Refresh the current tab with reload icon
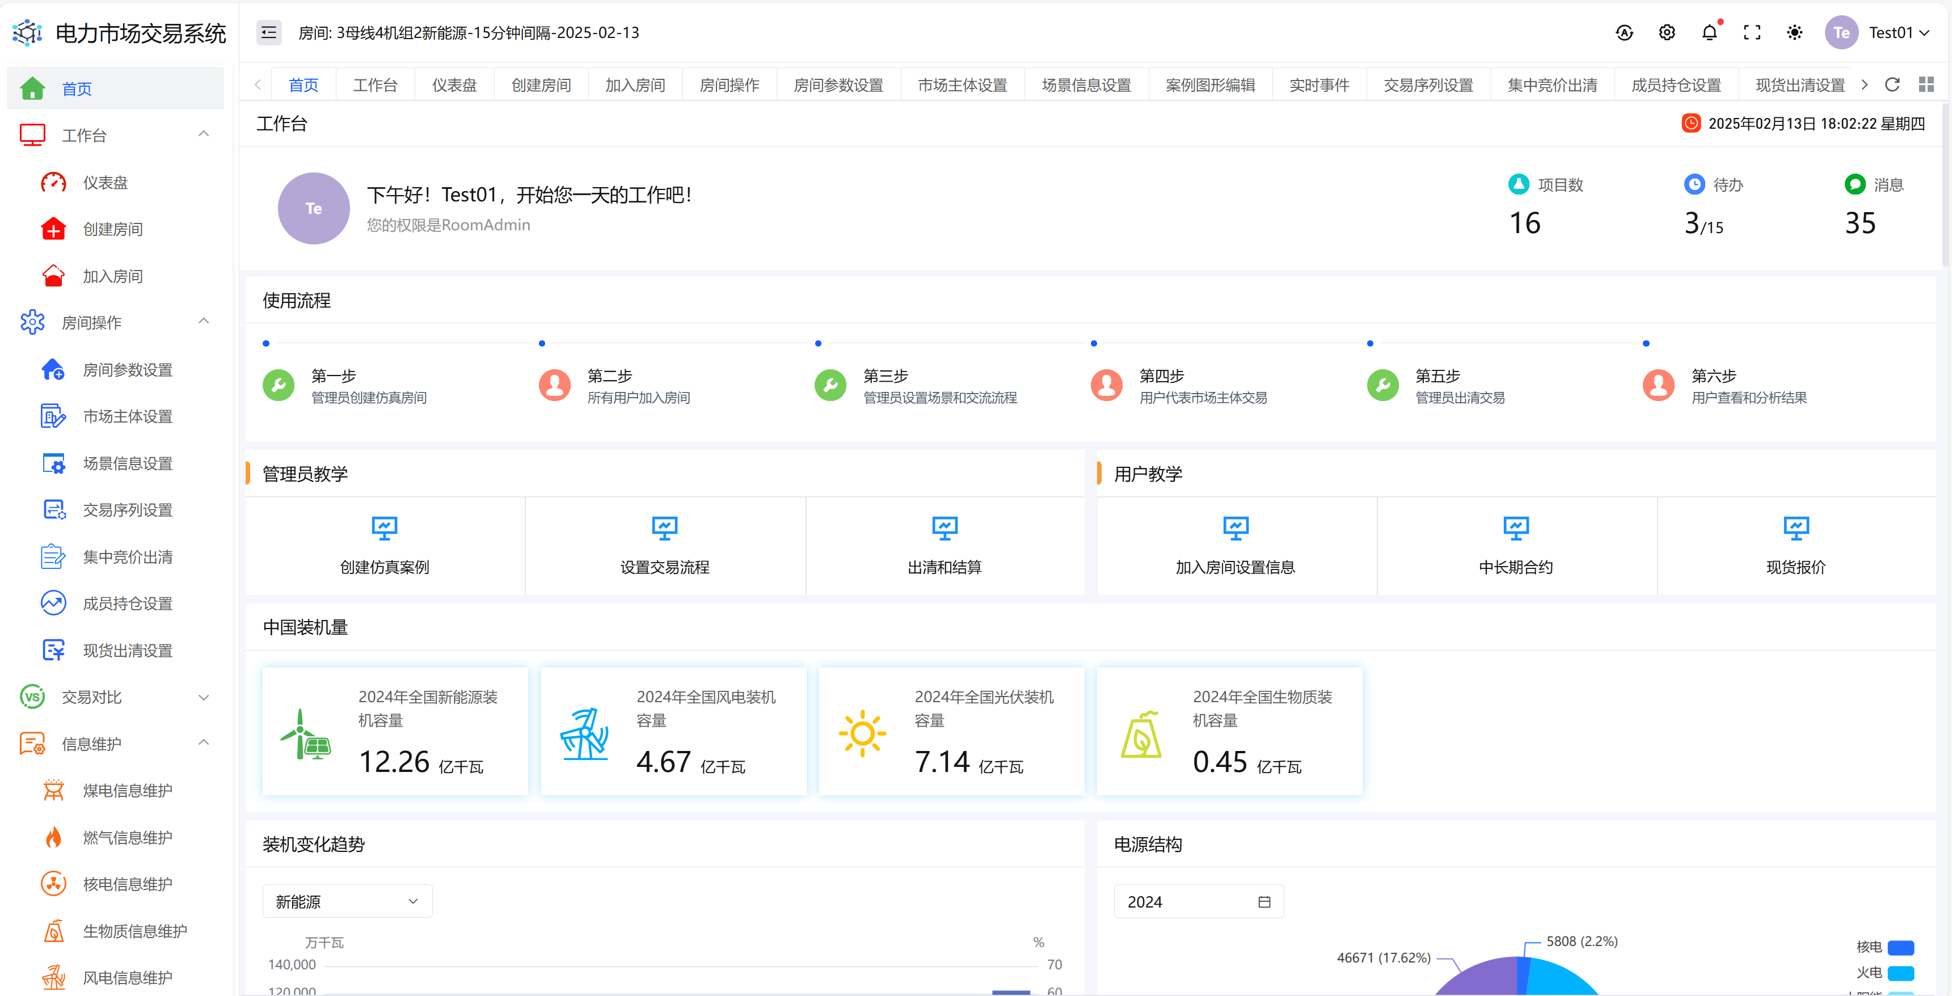 [1892, 84]
